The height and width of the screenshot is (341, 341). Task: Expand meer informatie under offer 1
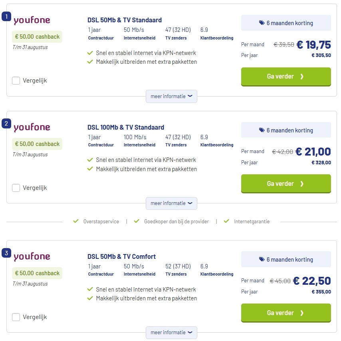pyautogui.click(x=171, y=96)
